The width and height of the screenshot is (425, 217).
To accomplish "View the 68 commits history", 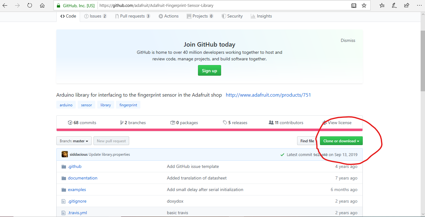I will pos(82,123).
